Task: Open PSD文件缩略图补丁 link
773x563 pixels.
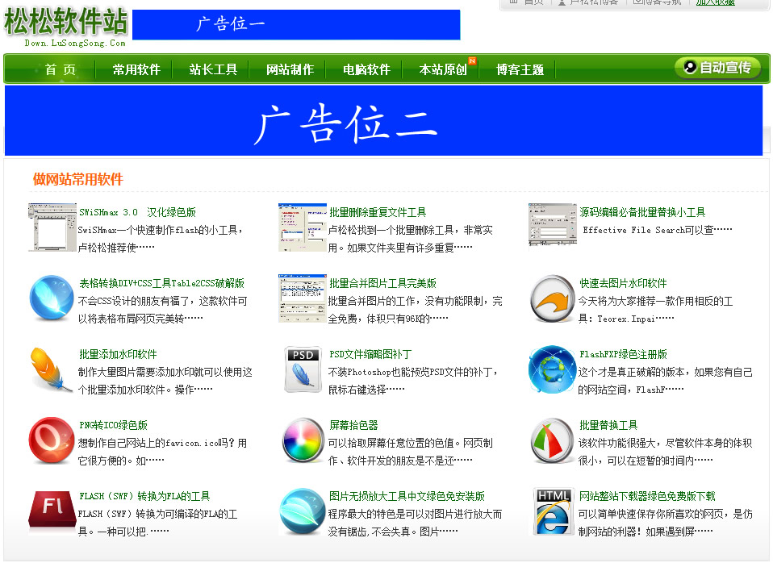Action: point(370,354)
